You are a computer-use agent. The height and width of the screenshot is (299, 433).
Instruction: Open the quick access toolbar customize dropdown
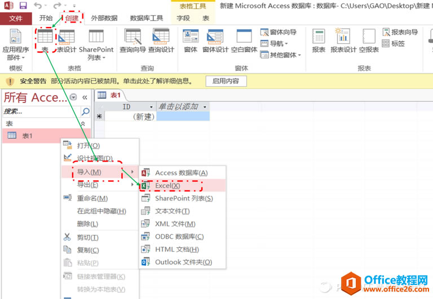74,6
